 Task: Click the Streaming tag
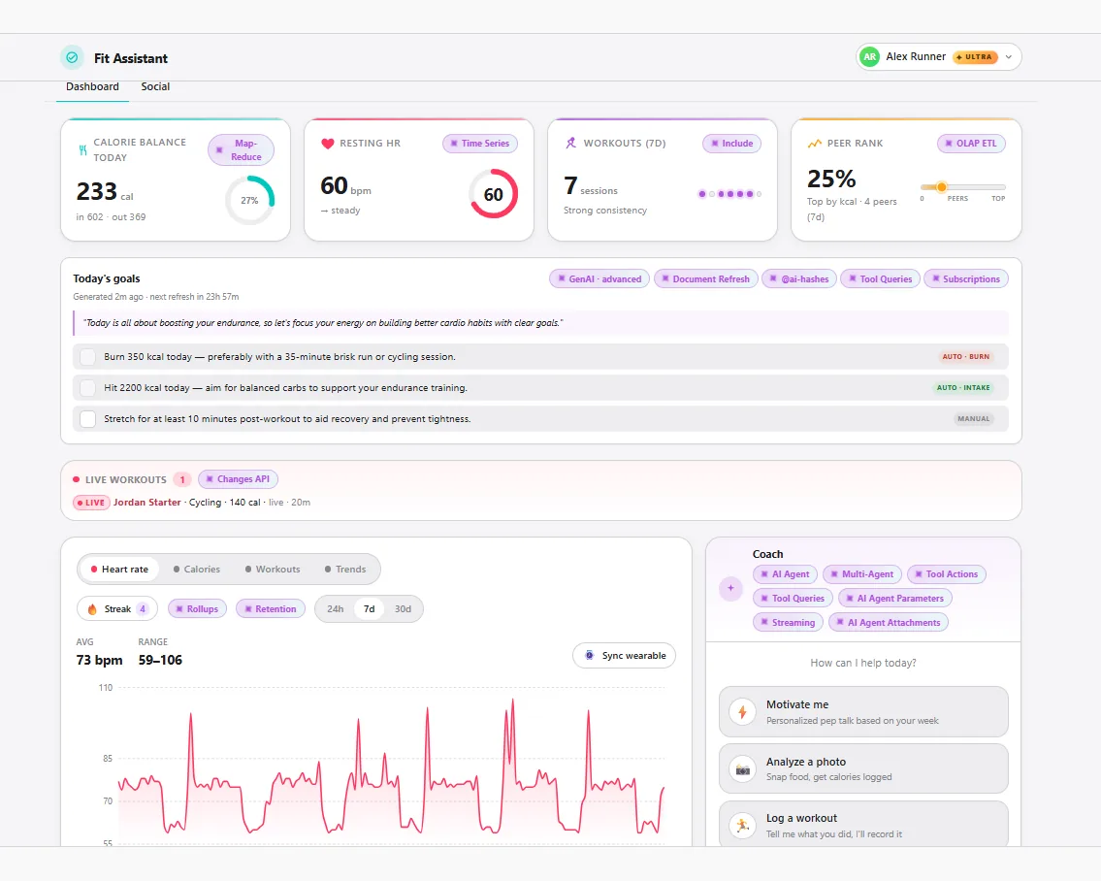point(788,623)
